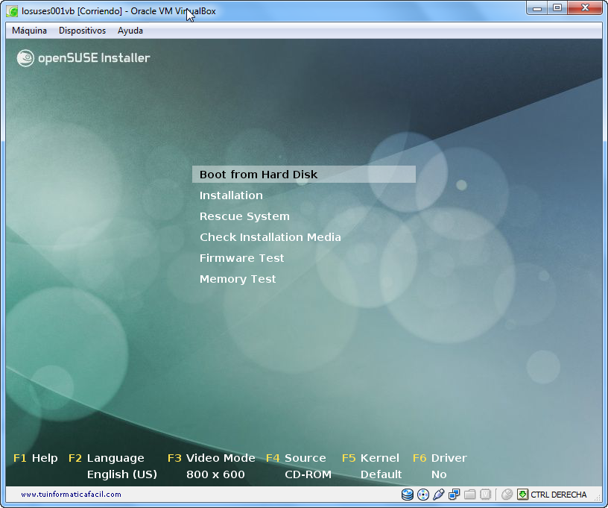Select Boot from Hard Disk entry
608x508 pixels.
303,175
